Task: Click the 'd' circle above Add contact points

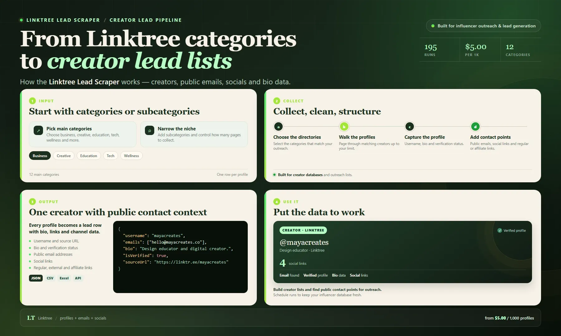Action: [475, 127]
